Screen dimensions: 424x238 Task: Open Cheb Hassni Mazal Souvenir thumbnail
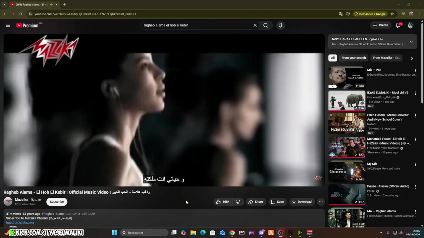point(347,123)
